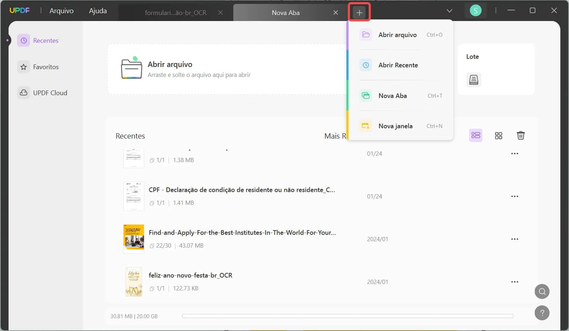
Task: Click the UPDF Cloud sidebar icon
Action: point(24,93)
